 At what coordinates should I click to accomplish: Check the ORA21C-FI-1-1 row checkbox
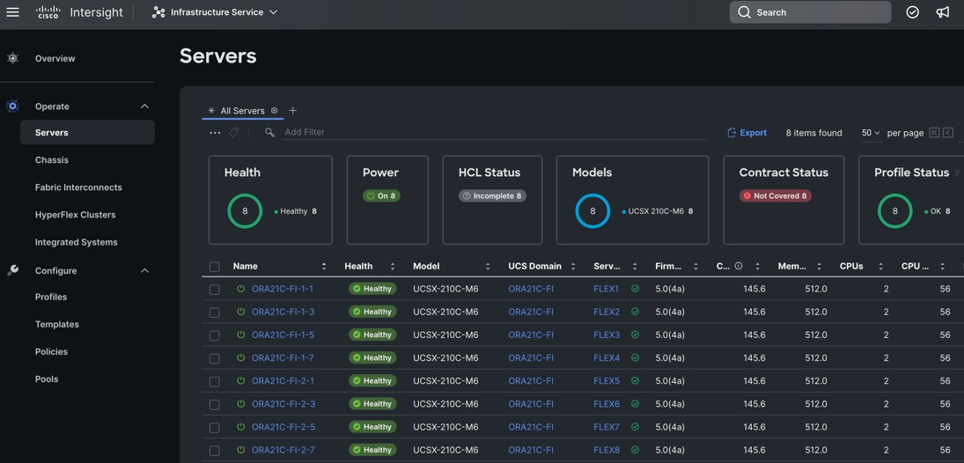(214, 290)
